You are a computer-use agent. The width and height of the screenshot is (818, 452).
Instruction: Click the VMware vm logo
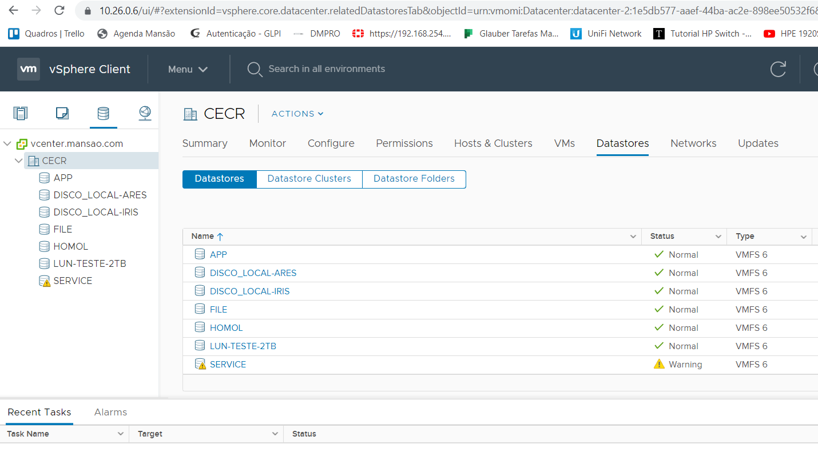tap(29, 69)
